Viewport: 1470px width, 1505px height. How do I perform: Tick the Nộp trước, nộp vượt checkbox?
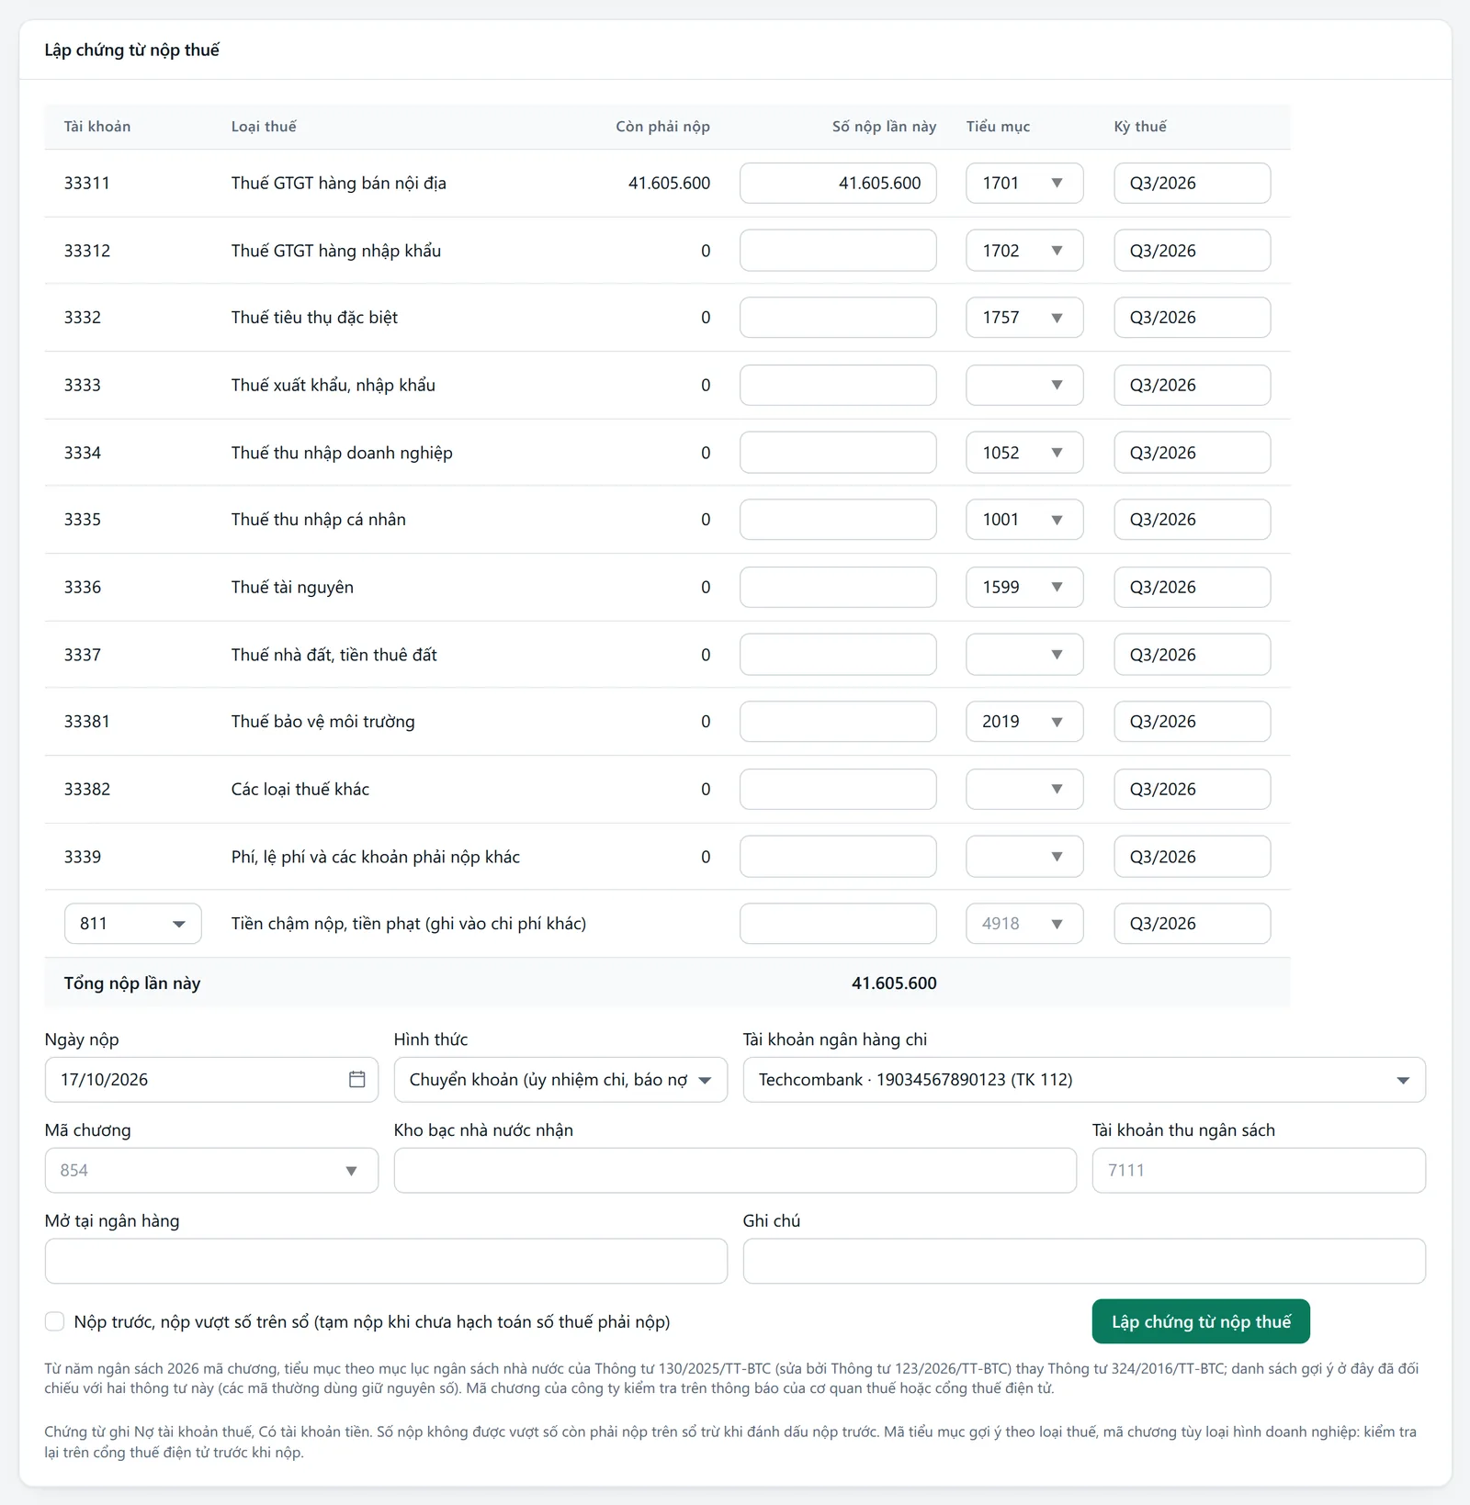pos(54,1321)
